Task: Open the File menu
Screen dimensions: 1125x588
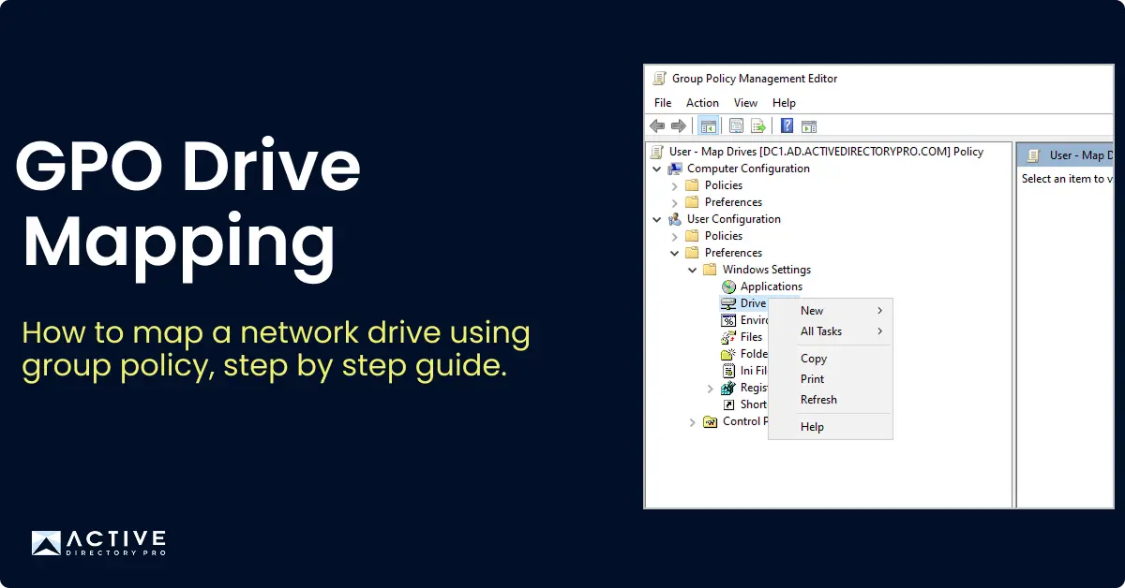Action: [663, 103]
